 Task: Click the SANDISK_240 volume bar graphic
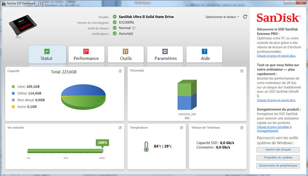point(187,95)
